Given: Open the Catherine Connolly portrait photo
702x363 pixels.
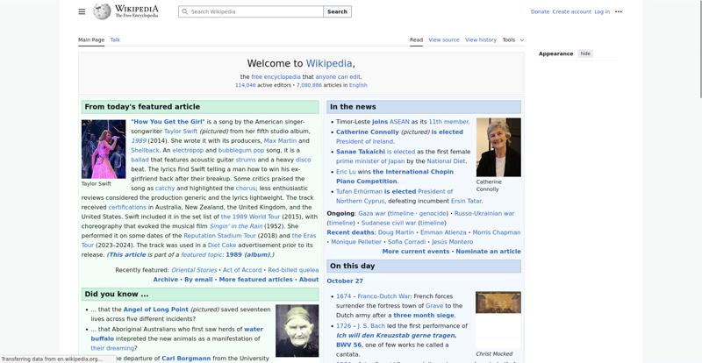Looking at the screenshot, I should 498,147.
